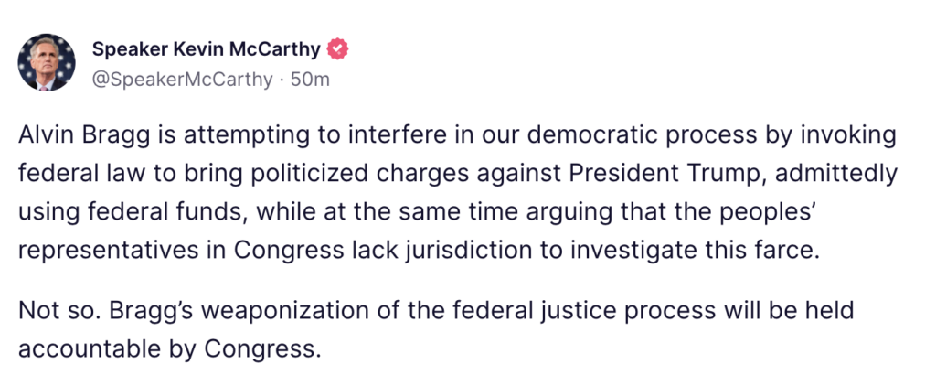Open the 50m post timestamp
The height and width of the screenshot is (375, 936).
(x=310, y=79)
